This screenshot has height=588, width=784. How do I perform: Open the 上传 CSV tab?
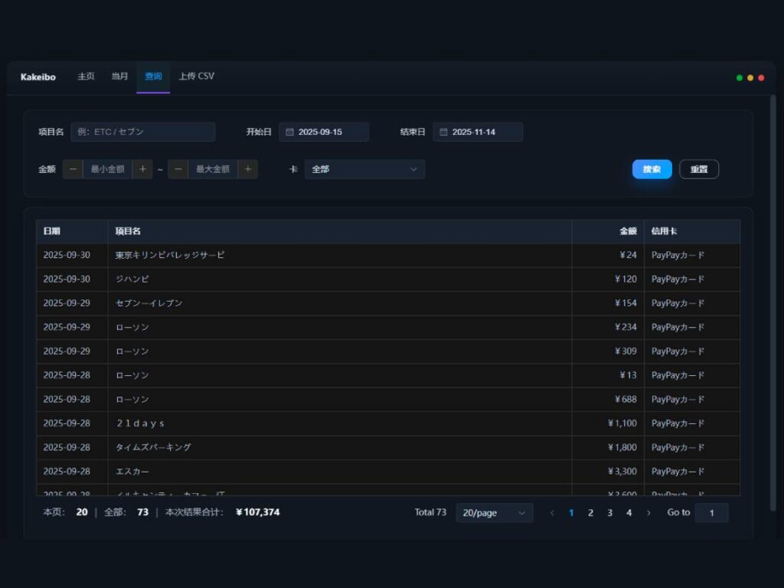pos(196,77)
